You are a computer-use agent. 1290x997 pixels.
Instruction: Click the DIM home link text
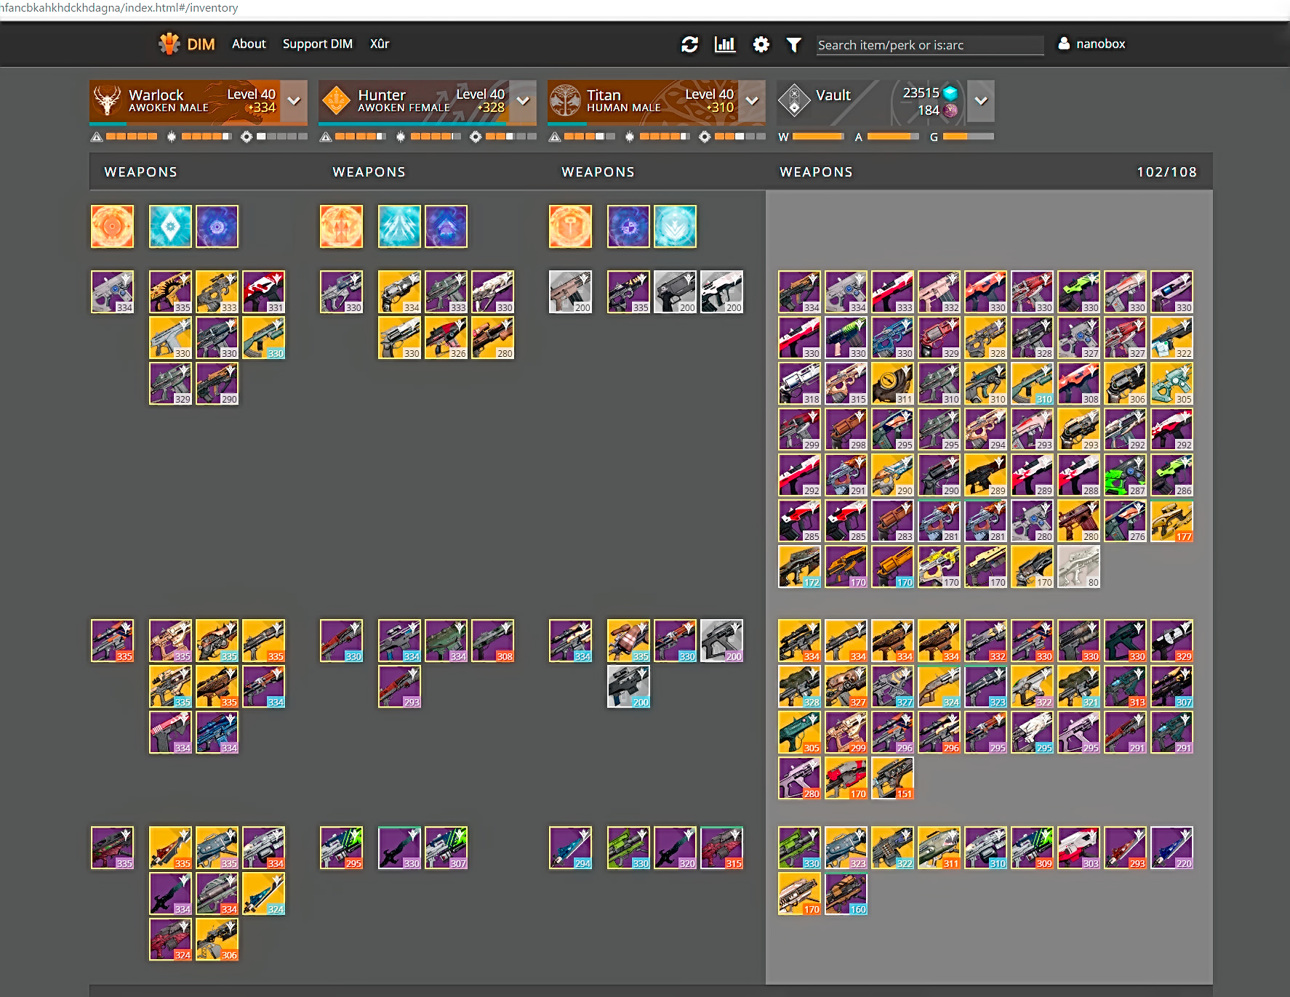tap(201, 44)
